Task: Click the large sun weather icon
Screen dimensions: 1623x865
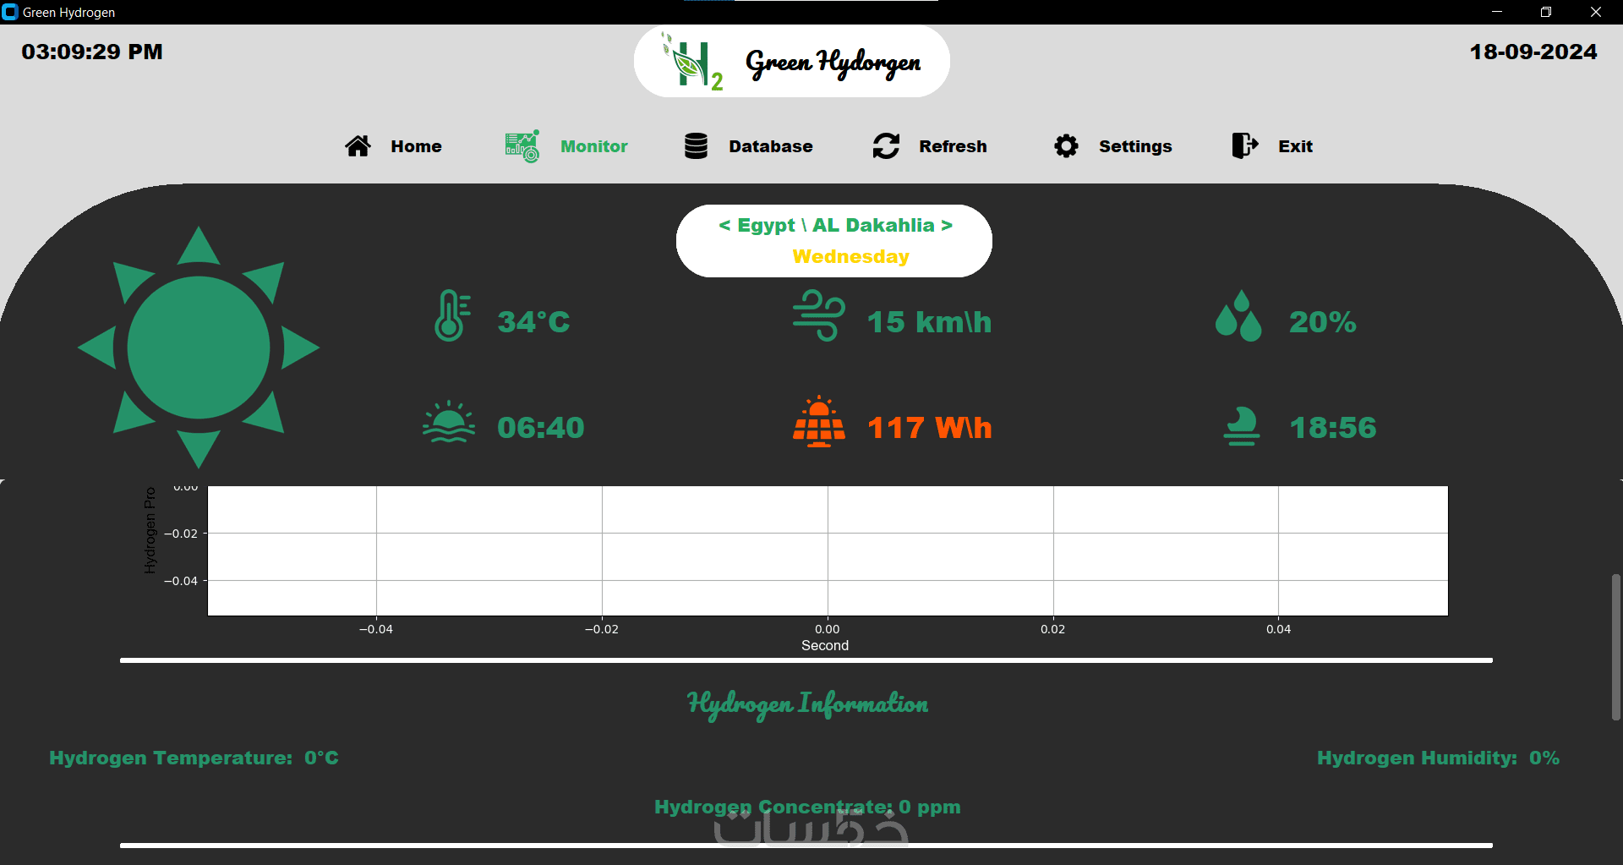Action: (x=199, y=348)
